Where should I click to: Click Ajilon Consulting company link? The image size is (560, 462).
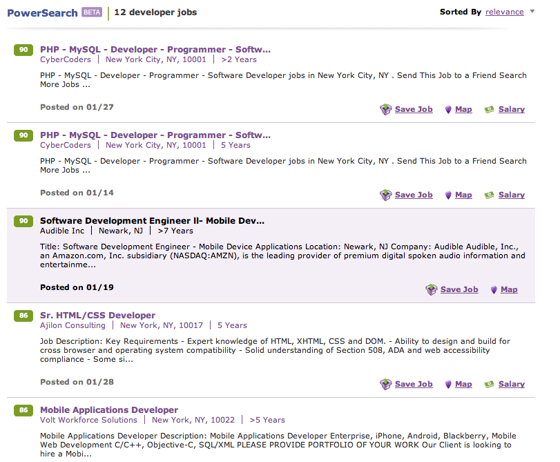tap(73, 325)
